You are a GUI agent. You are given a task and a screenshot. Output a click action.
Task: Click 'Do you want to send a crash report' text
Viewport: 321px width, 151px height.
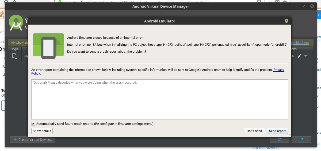point(106,52)
